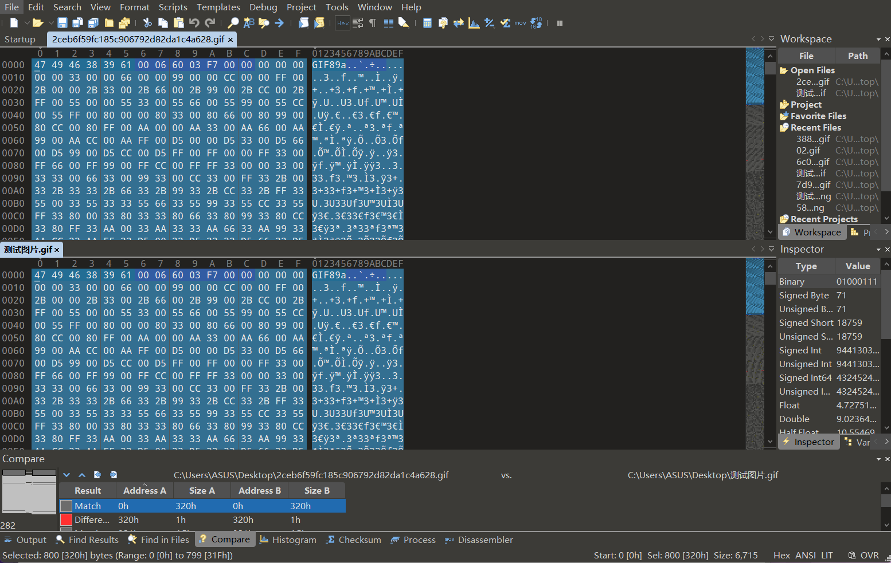This screenshot has width=891, height=563.
Task: Click the New File toolbar icon
Action: [14, 23]
